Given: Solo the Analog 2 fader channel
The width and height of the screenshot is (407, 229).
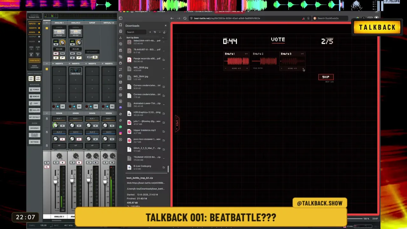Looking at the screenshot, I should [x=72, y=163].
